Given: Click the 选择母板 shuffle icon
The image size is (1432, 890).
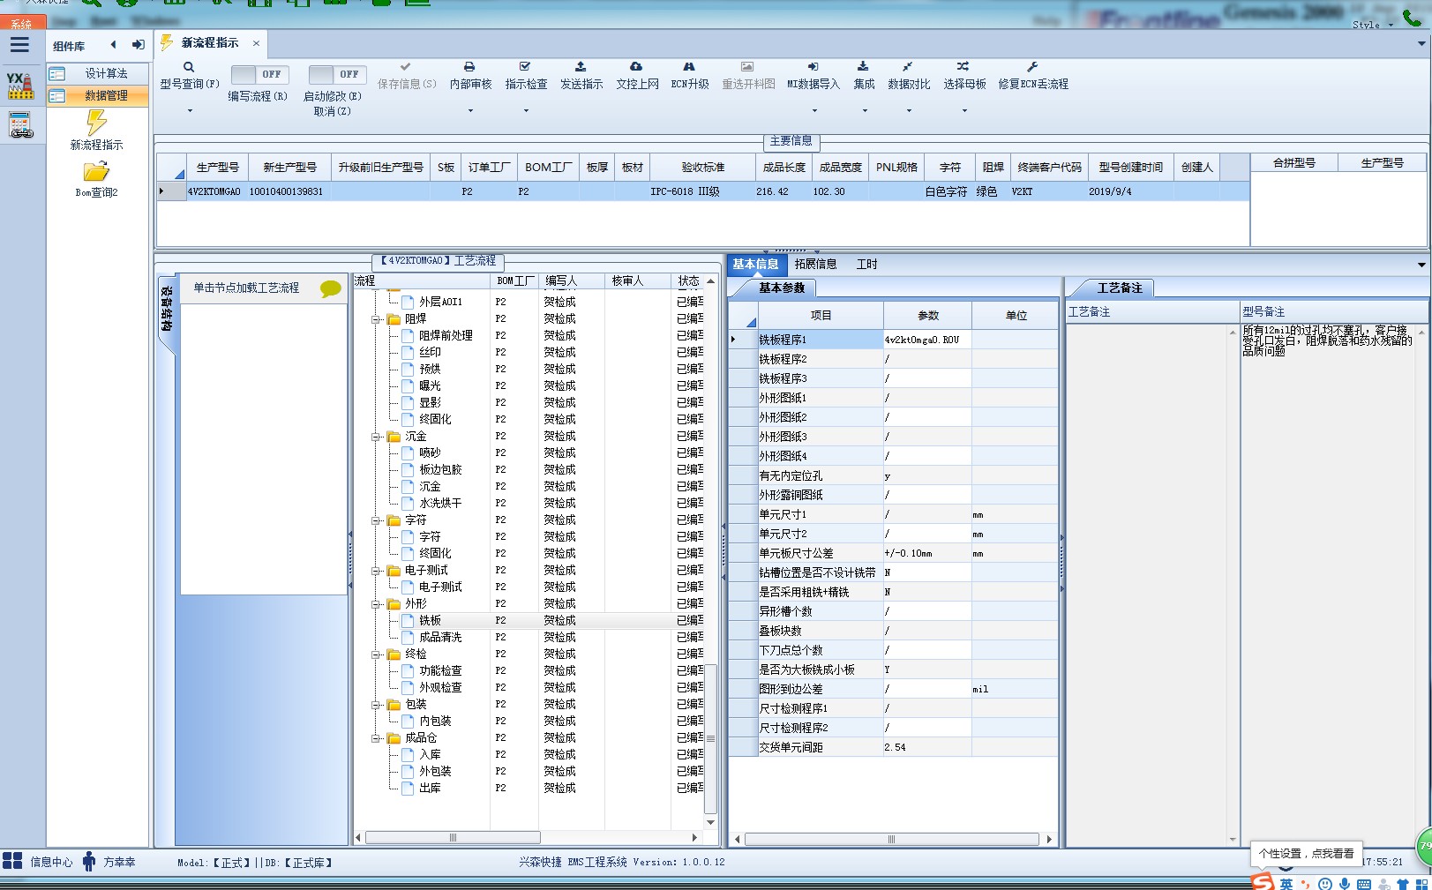Looking at the screenshot, I should tap(963, 67).
